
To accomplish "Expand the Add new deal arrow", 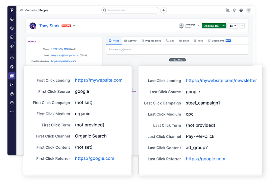I will click(x=224, y=26).
